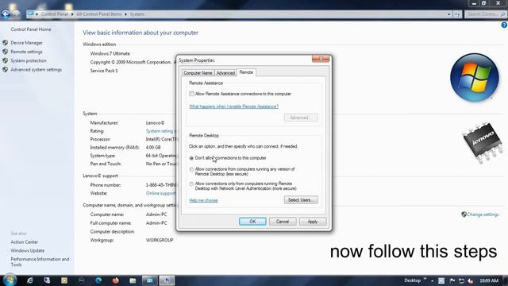Click the Admin-PC computer name value
Image resolution: width=508 pixels, height=286 pixels.
pyautogui.click(x=156, y=214)
